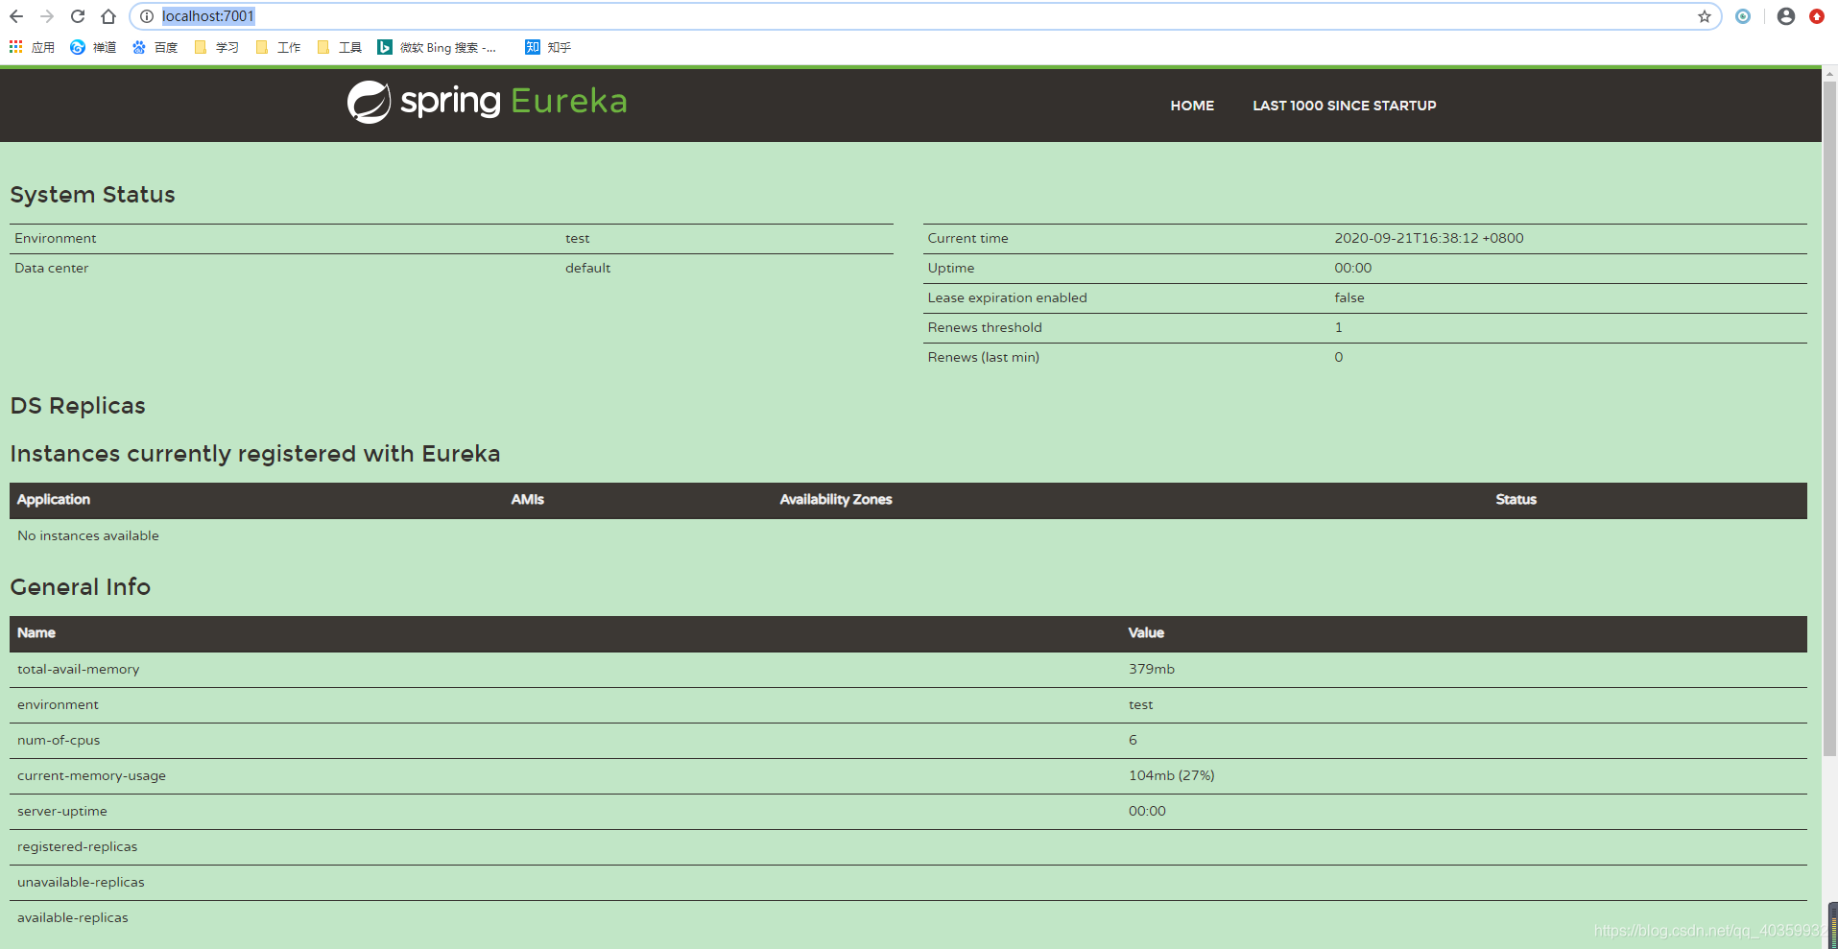Select the total-avail-memory row label
The height and width of the screenshot is (949, 1838).
pos(79,669)
